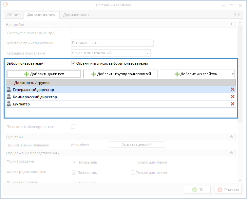Expand the Добавить из свойства dropdown arrow
This screenshot has height=199, width=247.
(233, 74)
